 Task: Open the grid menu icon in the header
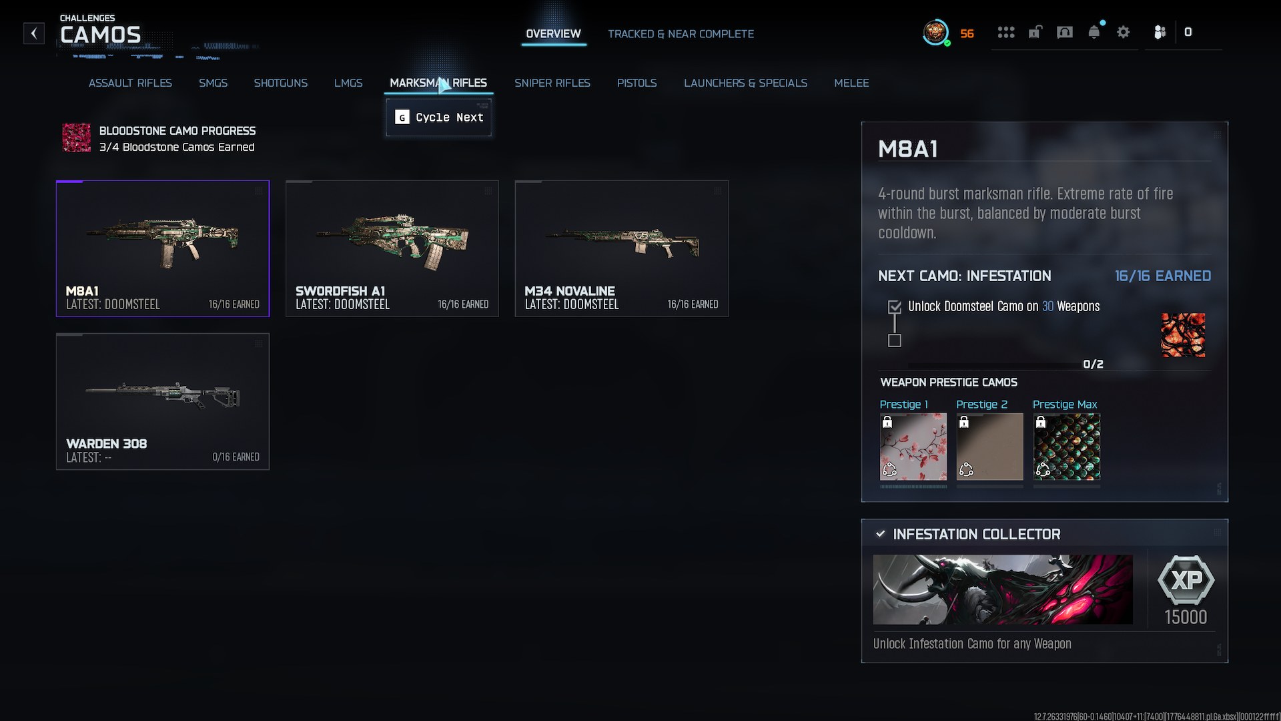click(x=1006, y=32)
